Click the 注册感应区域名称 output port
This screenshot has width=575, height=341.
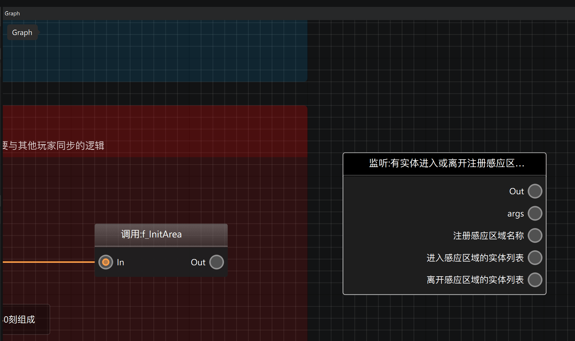[535, 236]
